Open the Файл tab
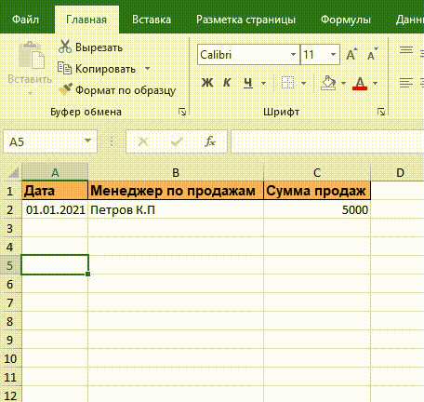 click(25, 20)
